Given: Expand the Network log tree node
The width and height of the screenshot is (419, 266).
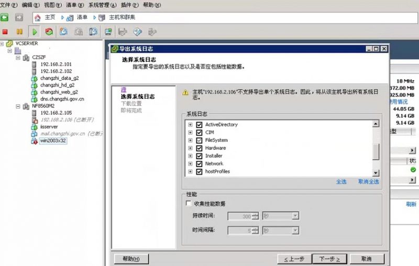Looking at the screenshot, I should pyautogui.click(x=190, y=164).
